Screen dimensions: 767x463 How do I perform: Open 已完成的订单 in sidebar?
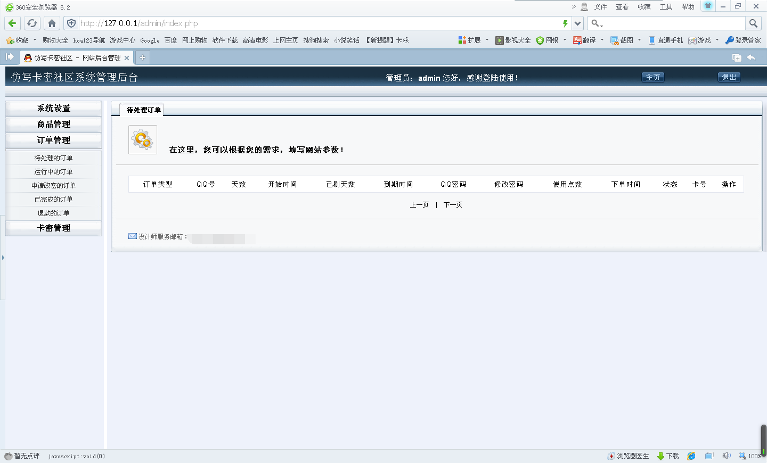[53, 200]
